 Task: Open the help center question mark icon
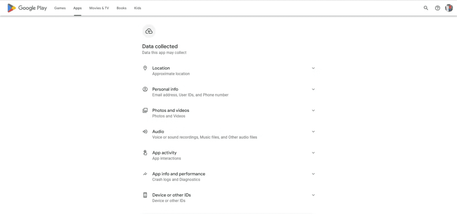[x=437, y=8]
